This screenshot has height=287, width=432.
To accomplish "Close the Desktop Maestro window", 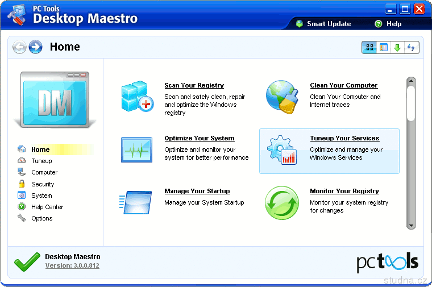I will point(419,9).
